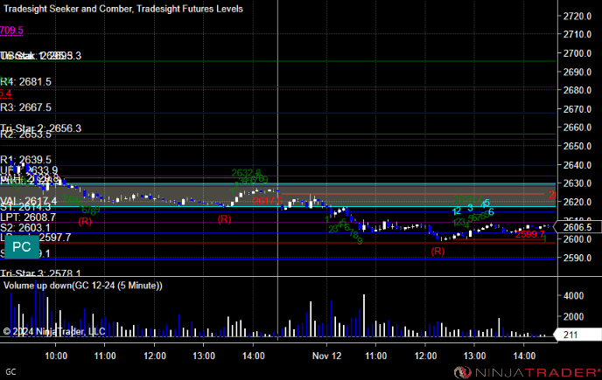Select the S2: 2603.1 support label
The width and height of the screenshot is (602, 380).
(25, 228)
